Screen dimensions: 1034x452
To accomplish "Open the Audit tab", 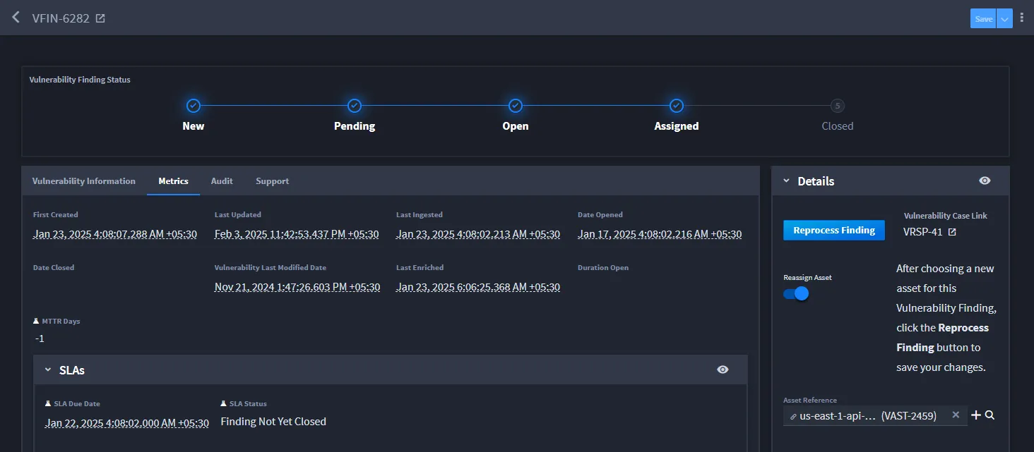I will pyautogui.click(x=222, y=181).
